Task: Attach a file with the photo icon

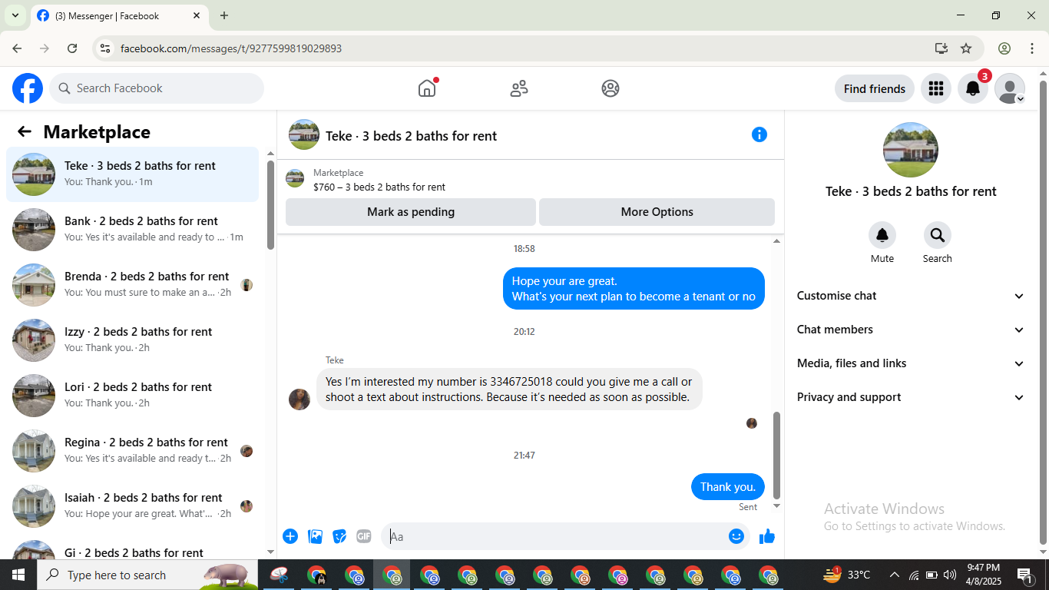Action: [x=315, y=536]
